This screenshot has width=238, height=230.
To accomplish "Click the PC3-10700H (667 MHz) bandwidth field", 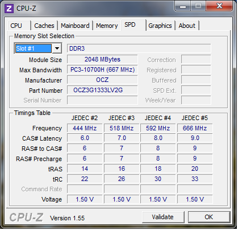I will 102,69.
